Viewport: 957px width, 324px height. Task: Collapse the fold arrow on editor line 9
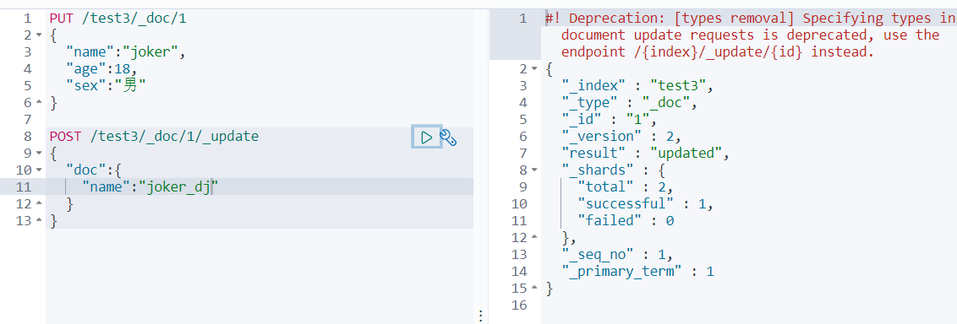coord(39,154)
